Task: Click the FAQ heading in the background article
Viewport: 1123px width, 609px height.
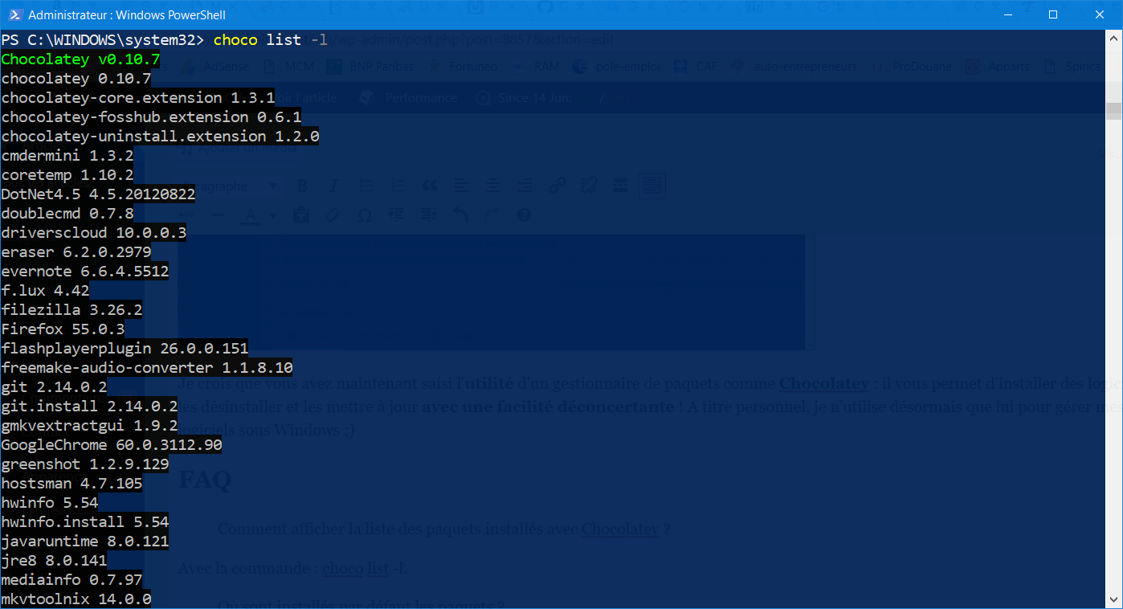Action: 205,480
